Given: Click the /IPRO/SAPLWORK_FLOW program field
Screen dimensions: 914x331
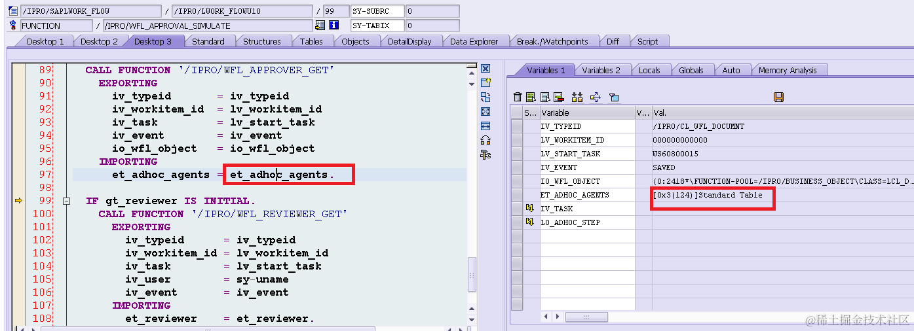Looking at the screenshot, I should click(x=90, y=11).
